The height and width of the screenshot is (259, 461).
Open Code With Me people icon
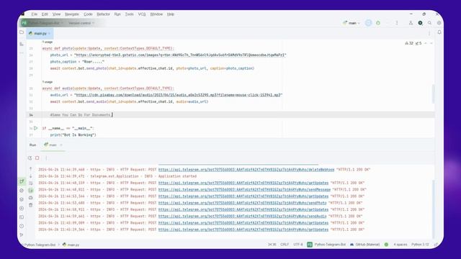click(411, 23)
